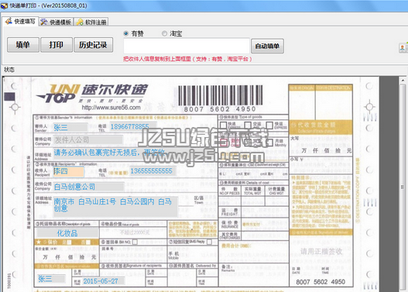
Task: Click the 发件人公司 company field
Action: coord(87,140)
